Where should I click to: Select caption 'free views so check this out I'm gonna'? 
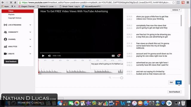(x=153, y=46)
